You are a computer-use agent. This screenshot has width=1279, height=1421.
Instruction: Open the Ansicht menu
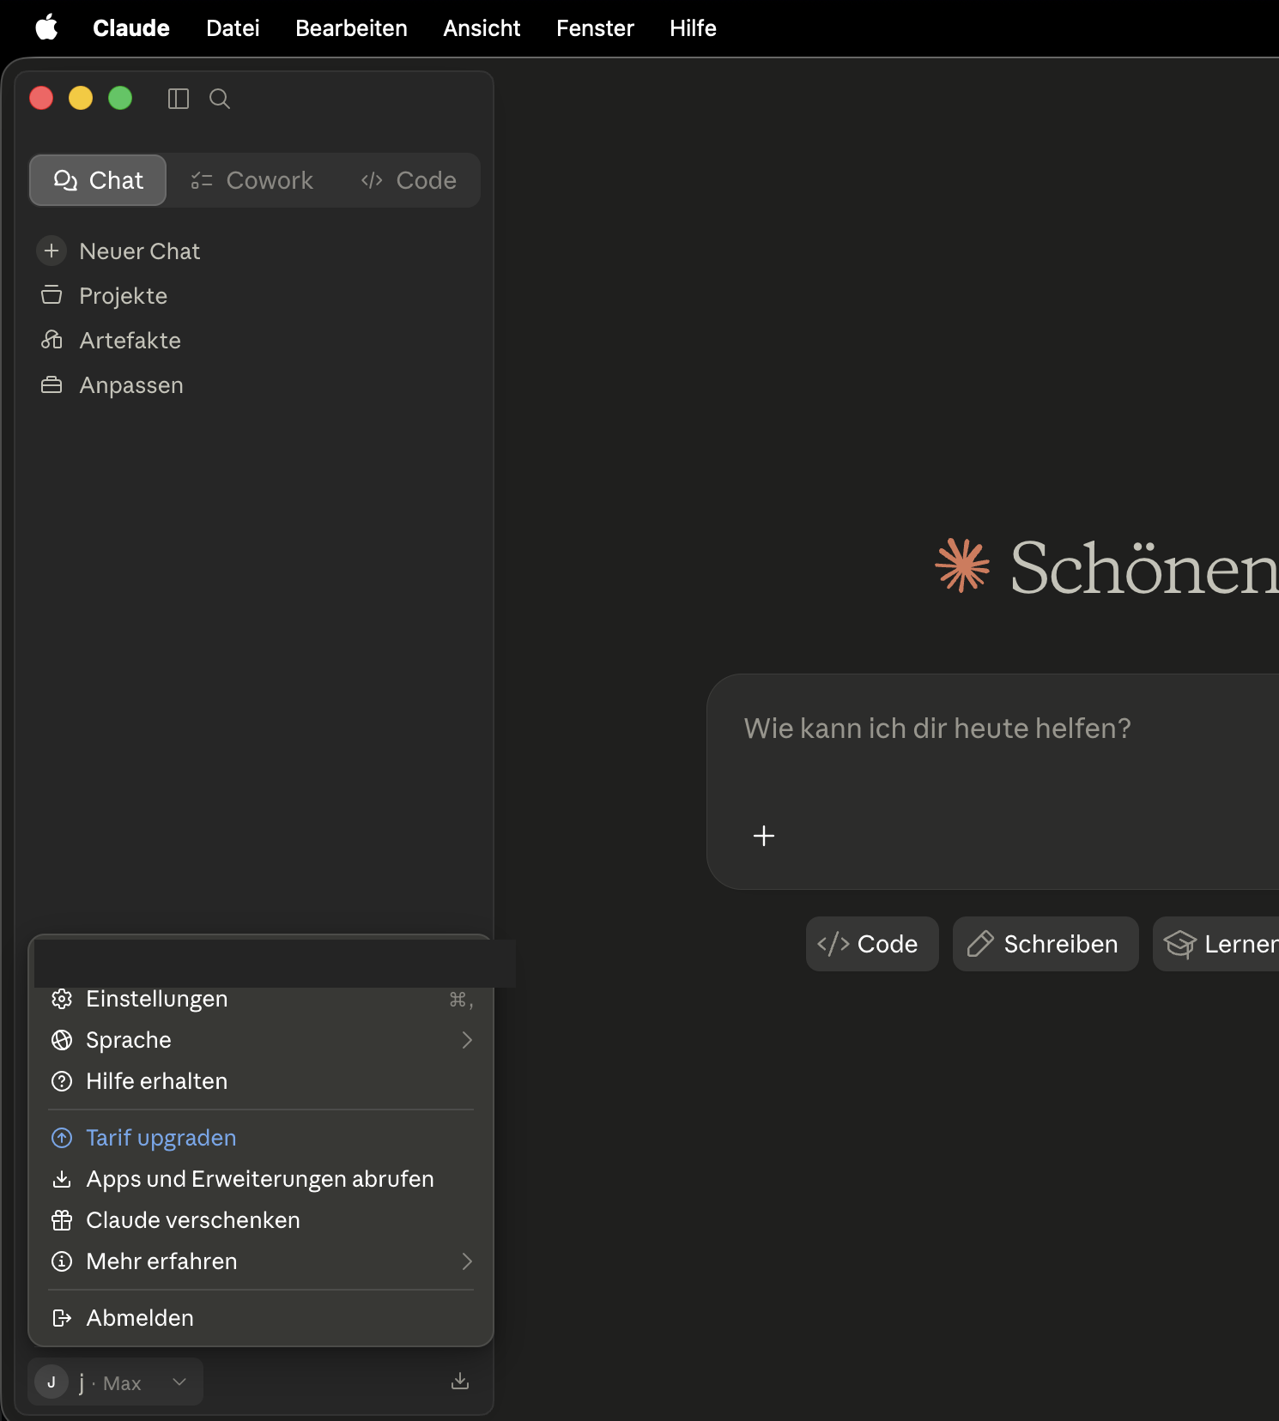tap(482, 27)
